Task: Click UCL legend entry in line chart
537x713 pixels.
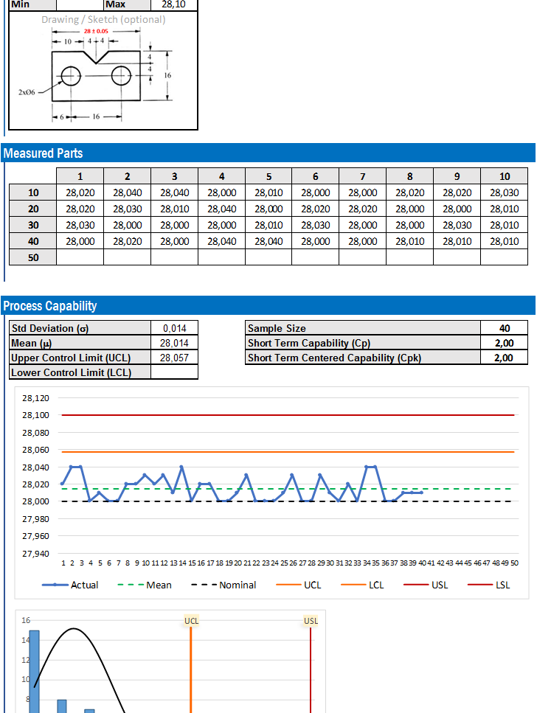Action: tap(299, 585)
